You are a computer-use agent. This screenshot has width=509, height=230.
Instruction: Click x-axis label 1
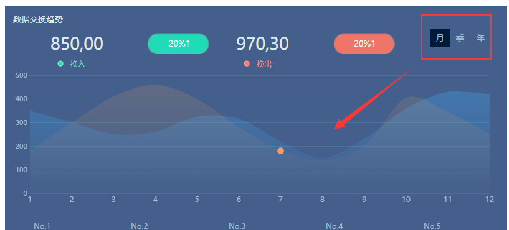(x=30, y=199)
